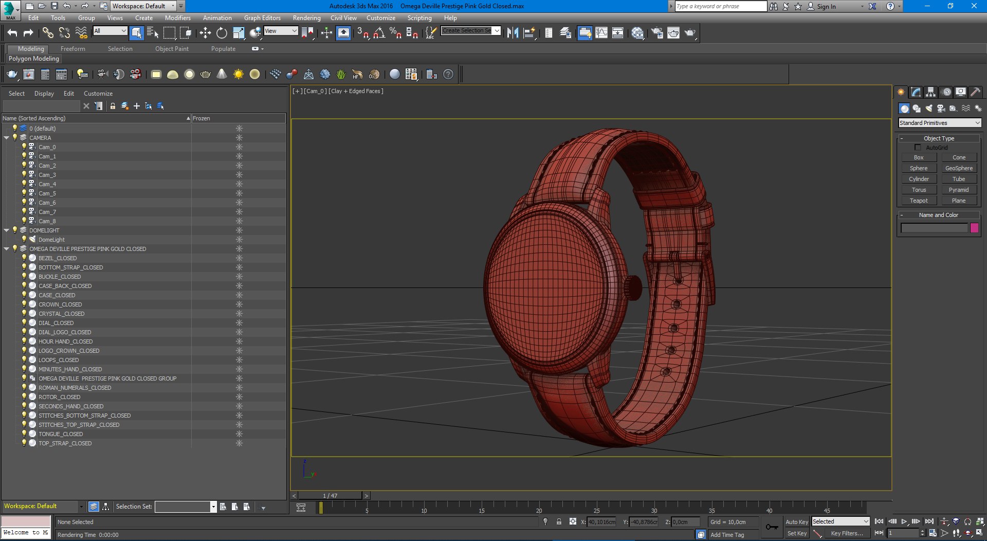Screen dimensions: 987x541
Task: Click the Mirror tool icon
Action: (513, 33)
